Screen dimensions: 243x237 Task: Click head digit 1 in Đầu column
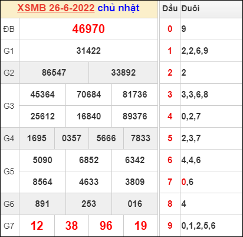(x=170, y=51)
